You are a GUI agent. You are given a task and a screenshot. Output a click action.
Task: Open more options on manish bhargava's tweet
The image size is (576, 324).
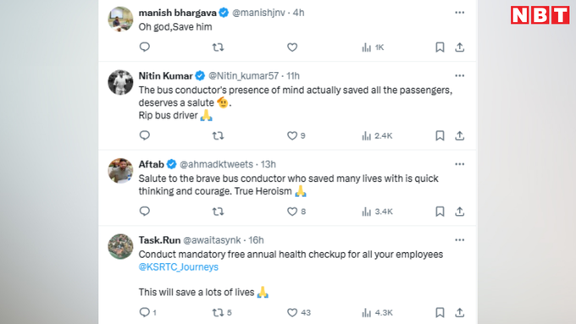click(x=460, y=13)
